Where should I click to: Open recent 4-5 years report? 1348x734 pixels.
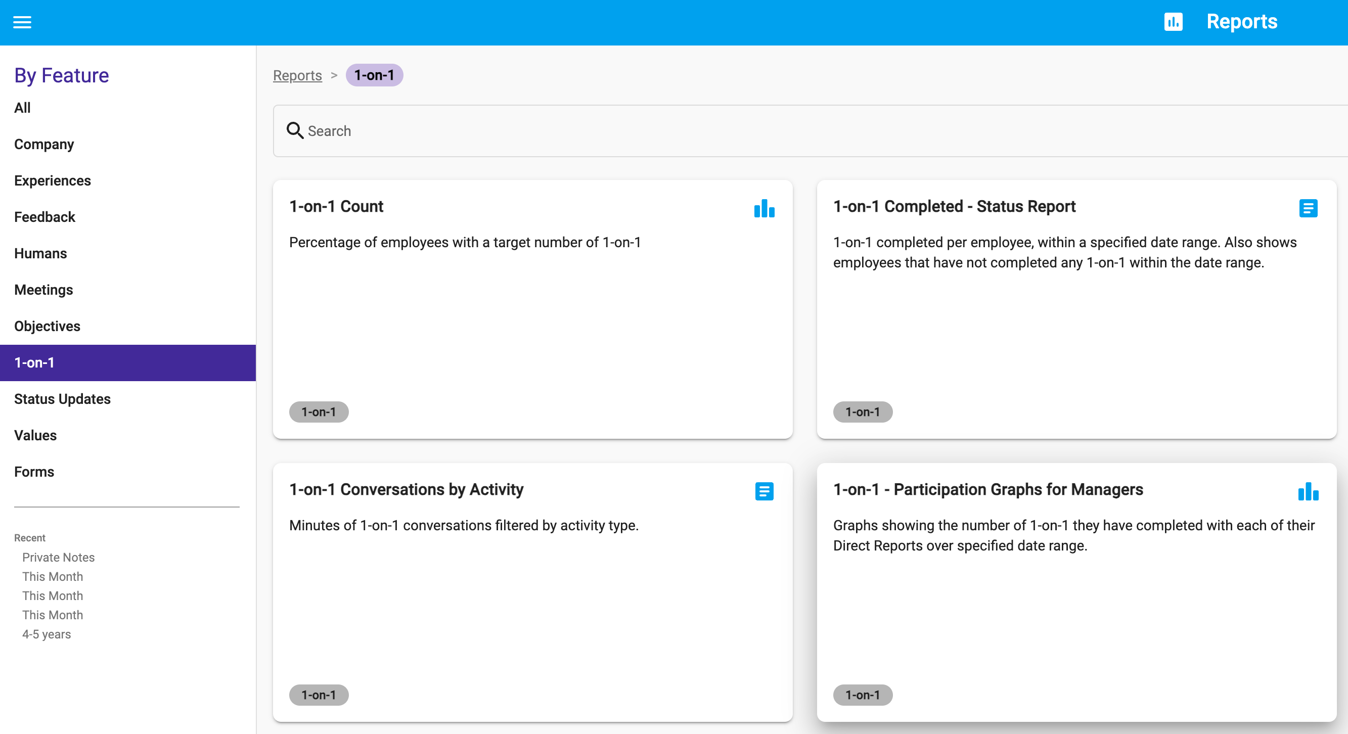point(46,634)
